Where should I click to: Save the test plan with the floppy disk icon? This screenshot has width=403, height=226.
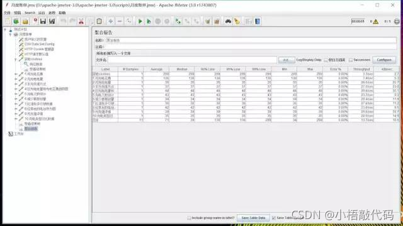(x=43, y=21)
